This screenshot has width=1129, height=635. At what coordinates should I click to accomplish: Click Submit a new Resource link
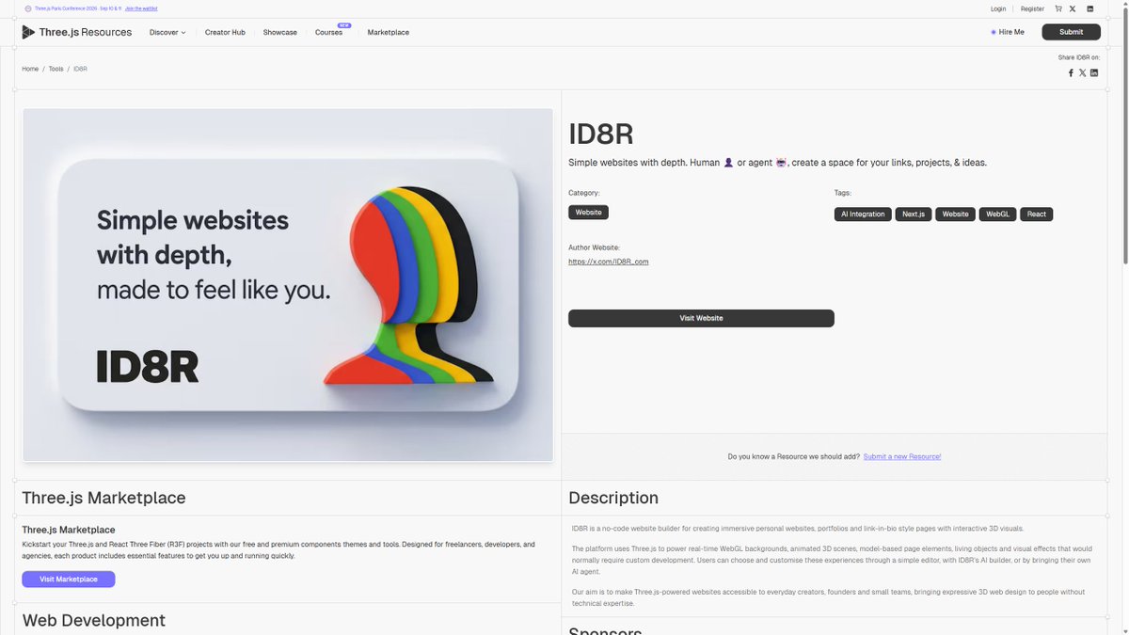pos(902,456)
